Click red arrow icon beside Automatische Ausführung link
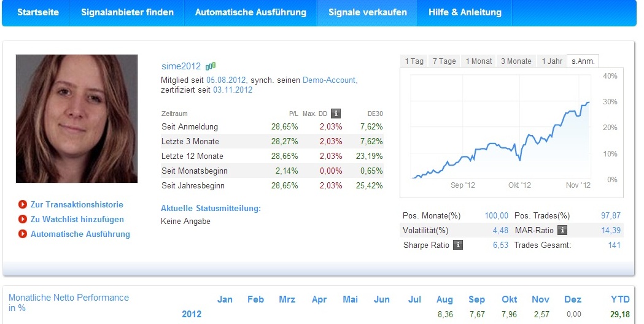The width and height of the screenshot is (644, 324). click(x=23, y=234)
